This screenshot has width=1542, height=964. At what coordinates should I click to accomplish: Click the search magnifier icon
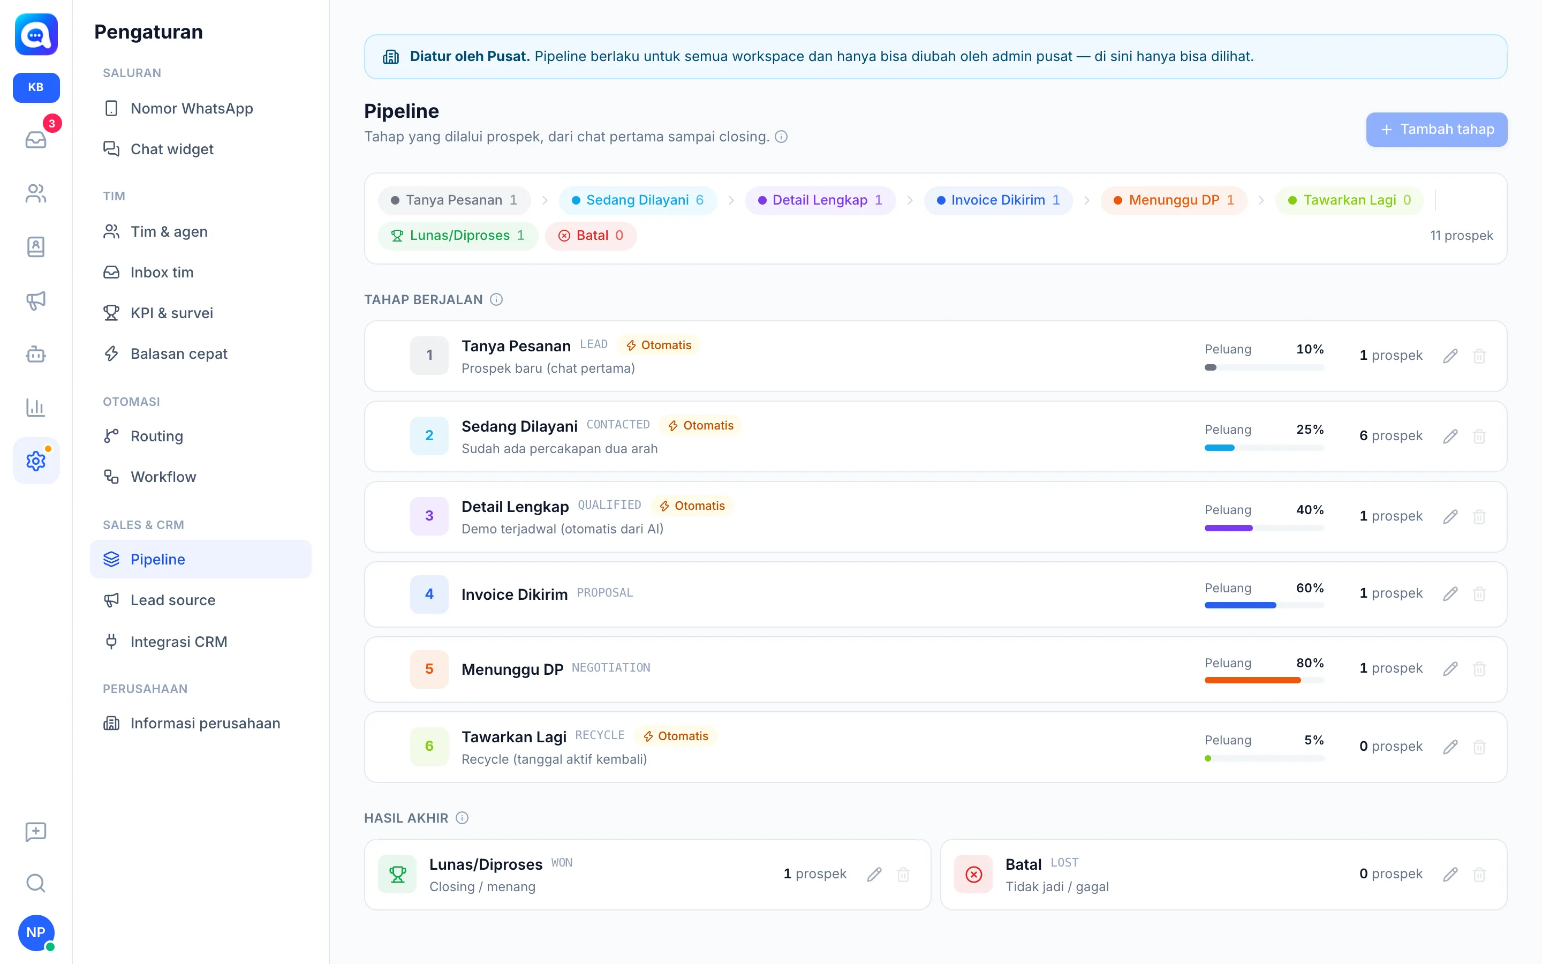(x=36, y=883)
